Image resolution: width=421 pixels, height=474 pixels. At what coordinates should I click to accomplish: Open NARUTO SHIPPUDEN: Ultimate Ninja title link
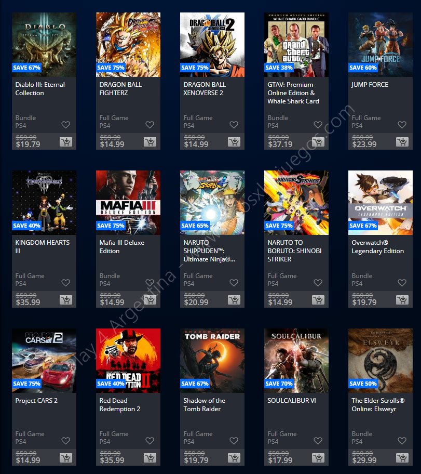[x=209, y=251]
